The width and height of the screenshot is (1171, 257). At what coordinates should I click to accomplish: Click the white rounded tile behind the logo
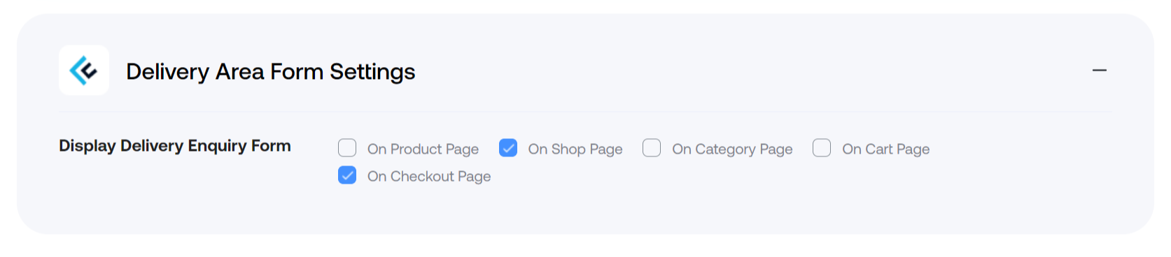tap(84, 71)
